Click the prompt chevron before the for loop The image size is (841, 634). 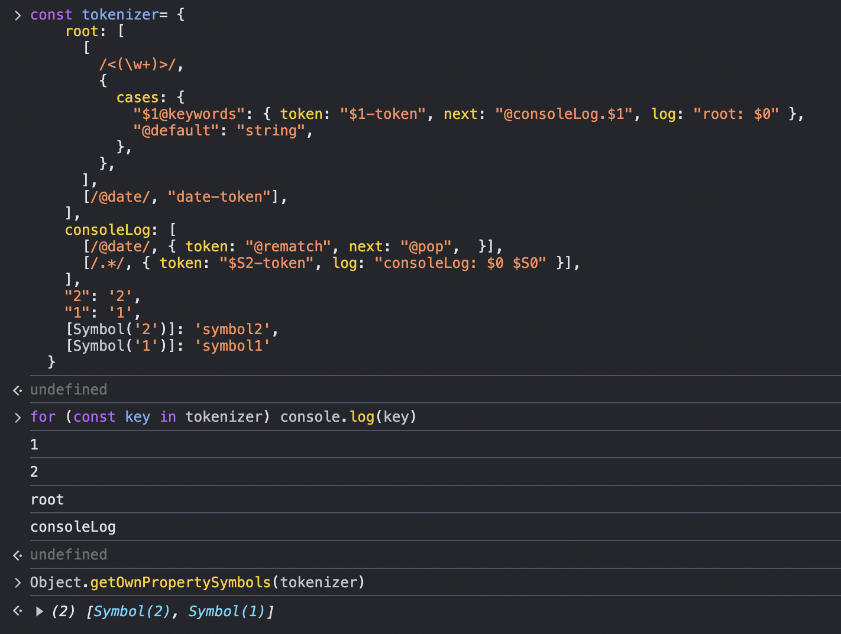[x=17, y=418]
